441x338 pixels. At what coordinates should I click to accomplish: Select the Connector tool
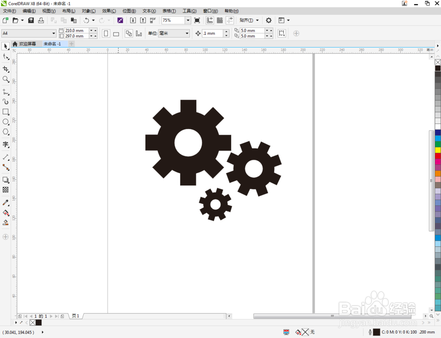point(6,167)
